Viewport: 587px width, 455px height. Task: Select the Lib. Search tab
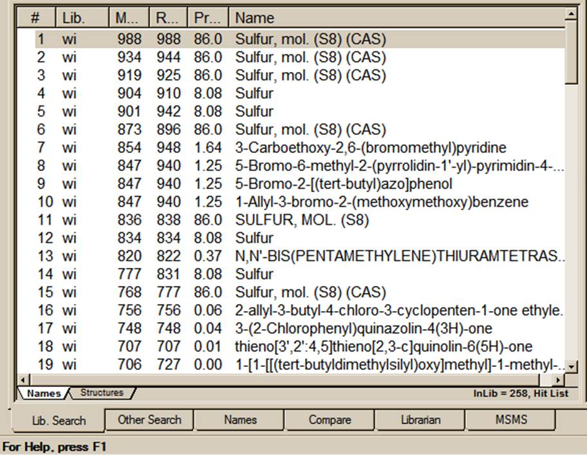tap(59, 420)
